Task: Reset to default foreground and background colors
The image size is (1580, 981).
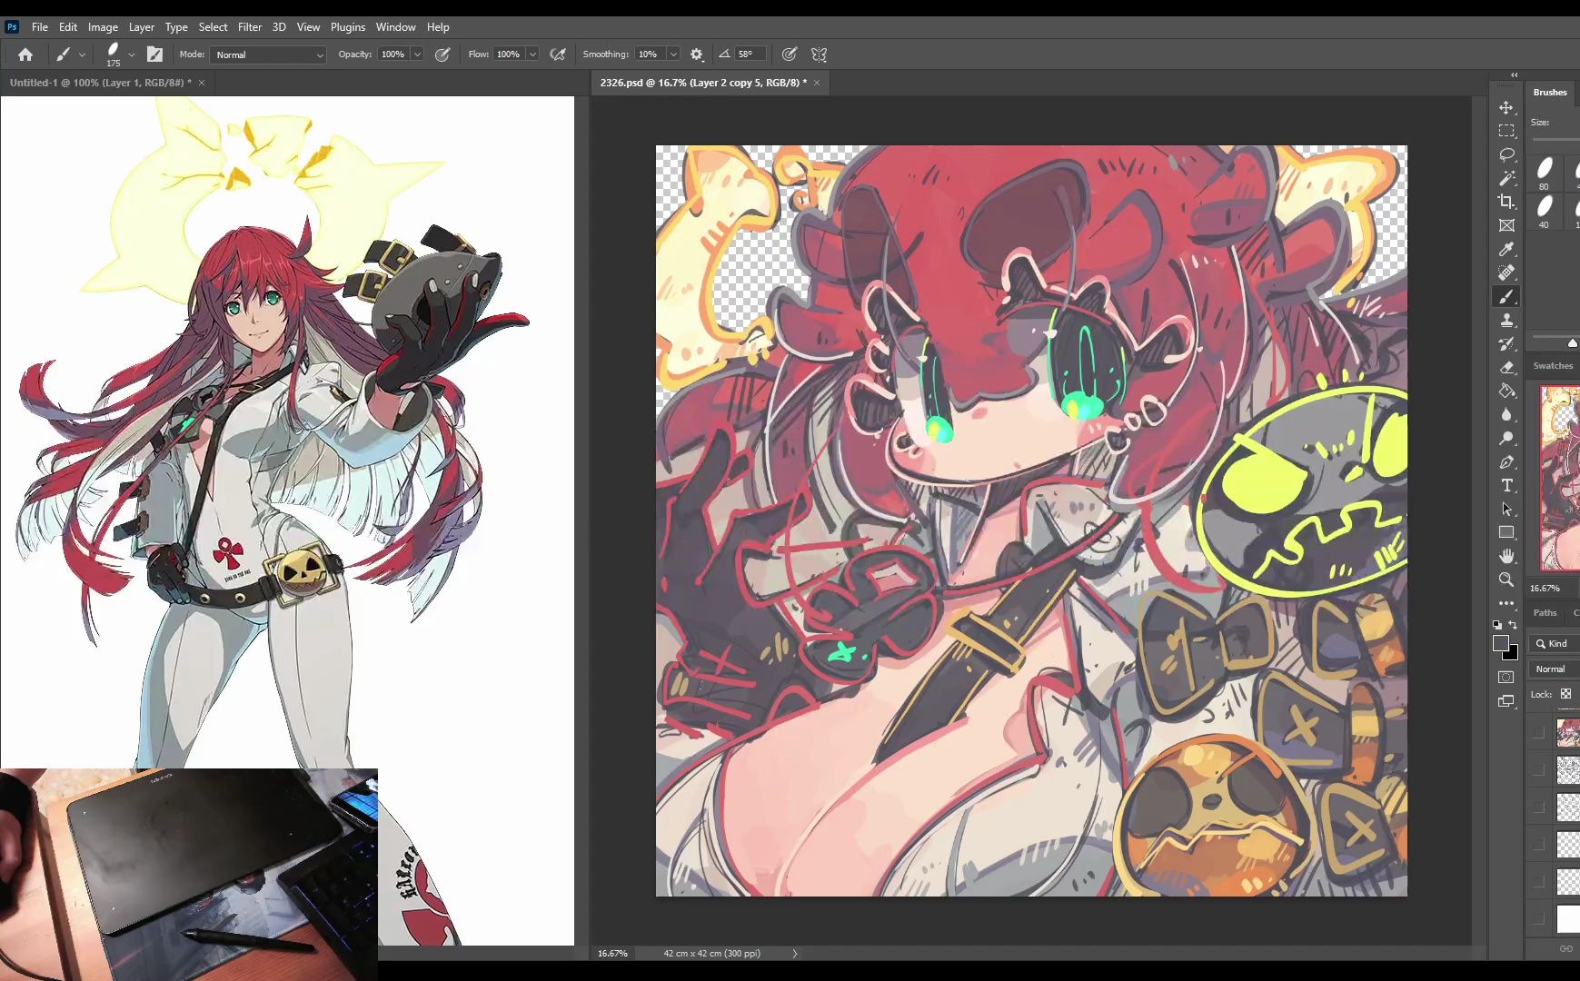Action: click(x=1497, y=625)
